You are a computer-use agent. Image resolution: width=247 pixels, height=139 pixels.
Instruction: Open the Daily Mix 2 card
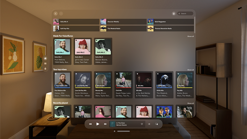[x=83, y=51]
